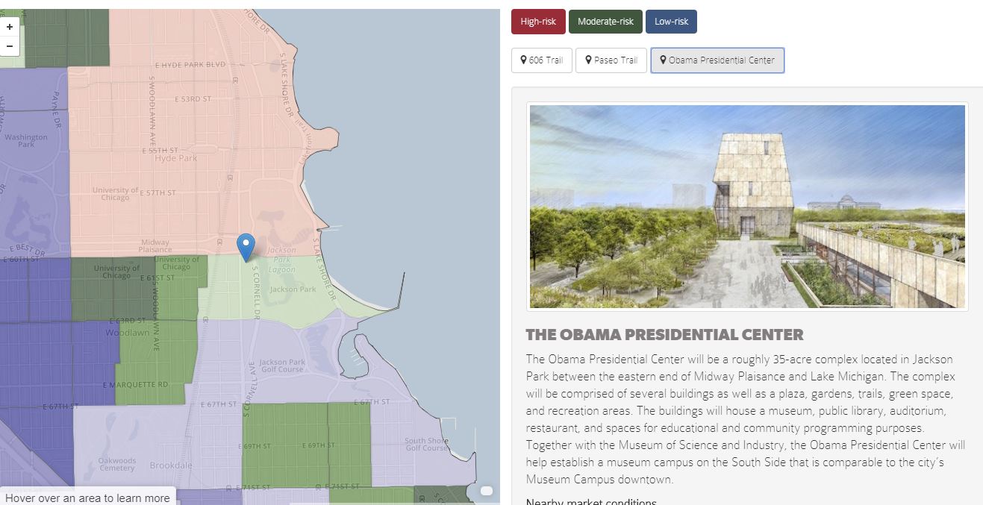
Task: Click the 'Hover over an area' info box
Action: click(87, 498)
